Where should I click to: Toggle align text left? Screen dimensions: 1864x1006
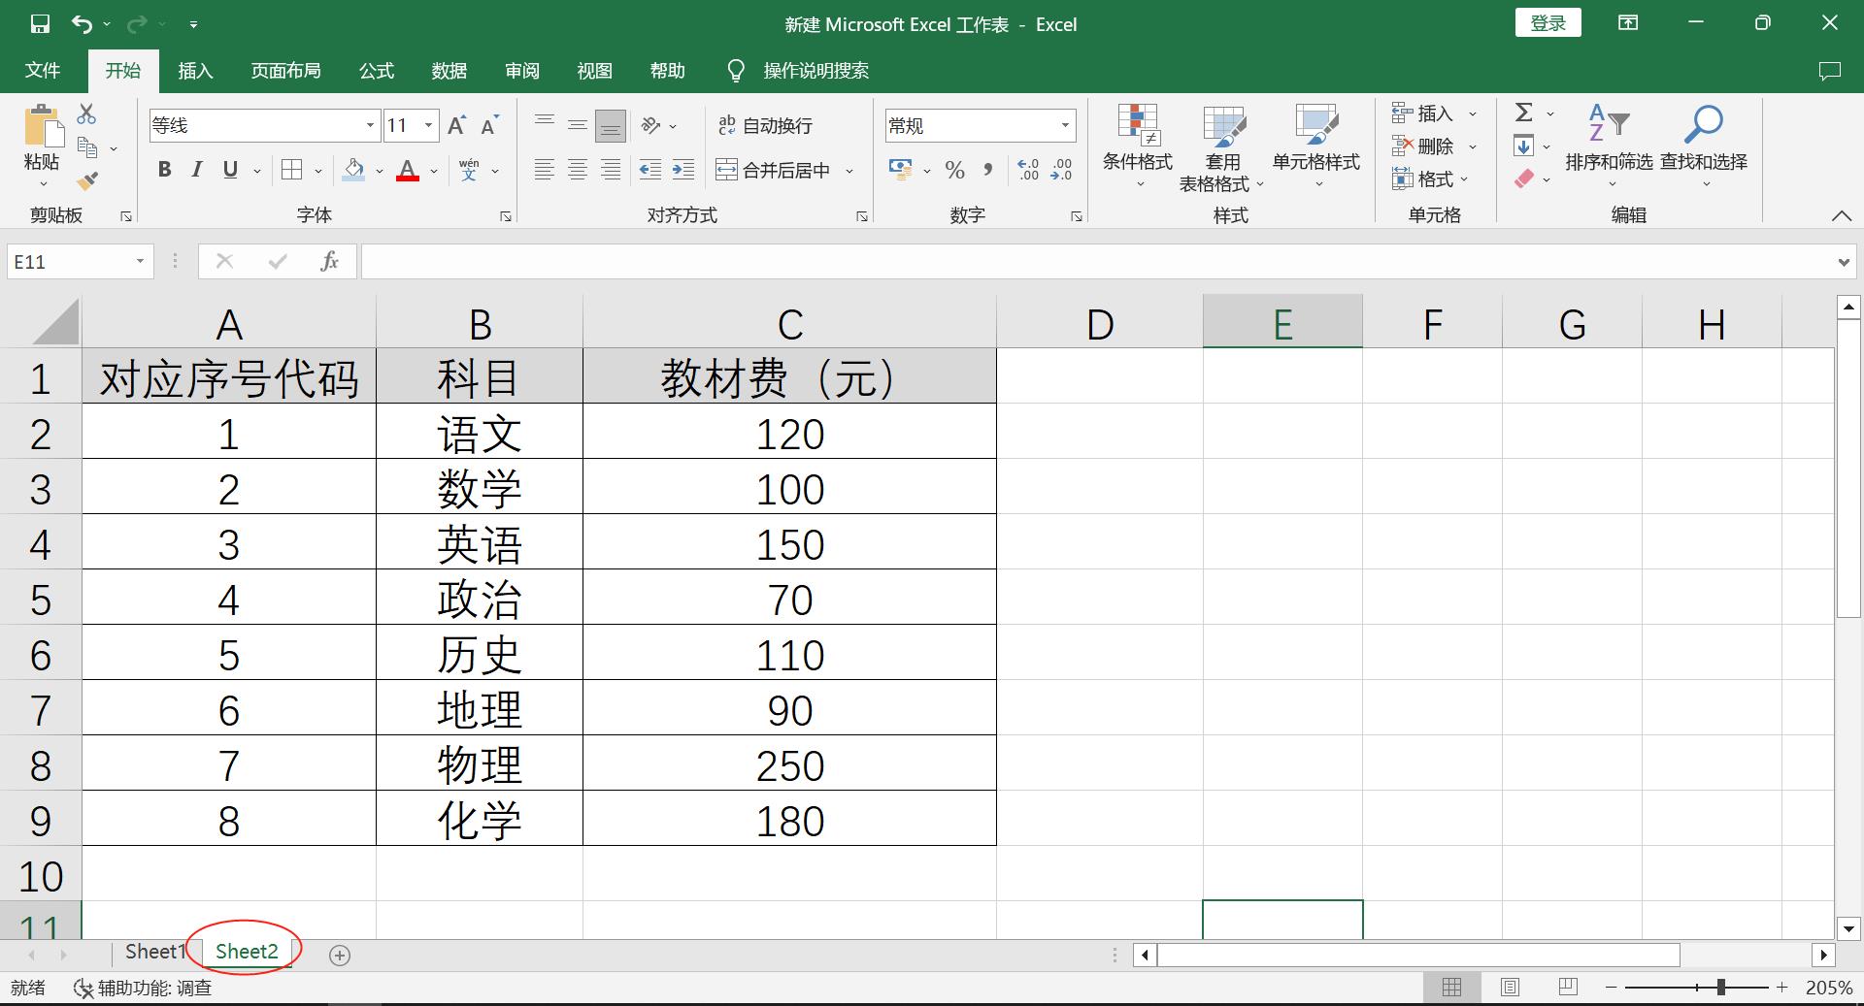click(x=545, y=170)
